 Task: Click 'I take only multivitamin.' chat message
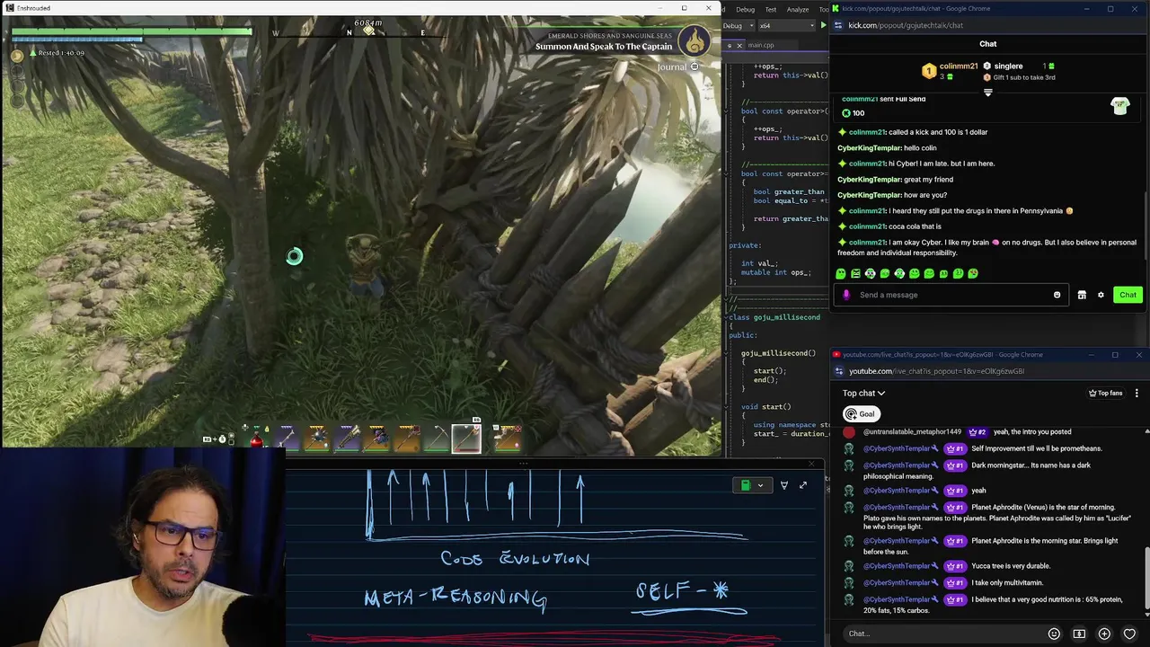[1007, 583]
